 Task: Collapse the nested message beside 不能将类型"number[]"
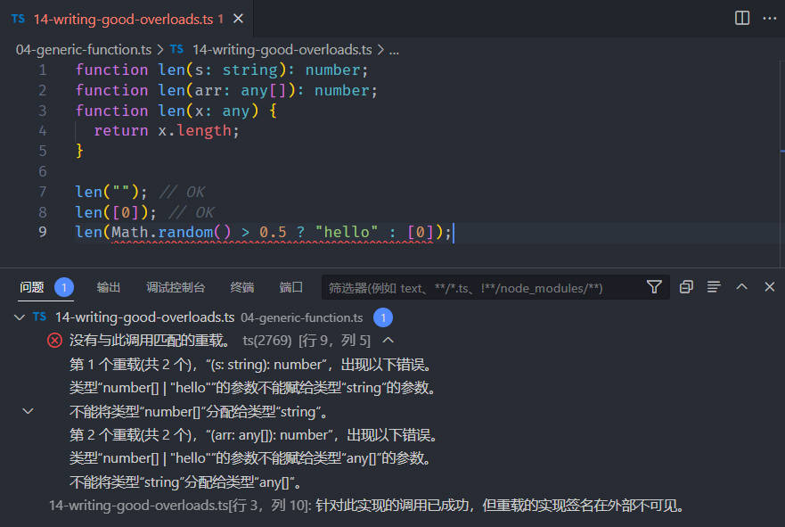28,411
